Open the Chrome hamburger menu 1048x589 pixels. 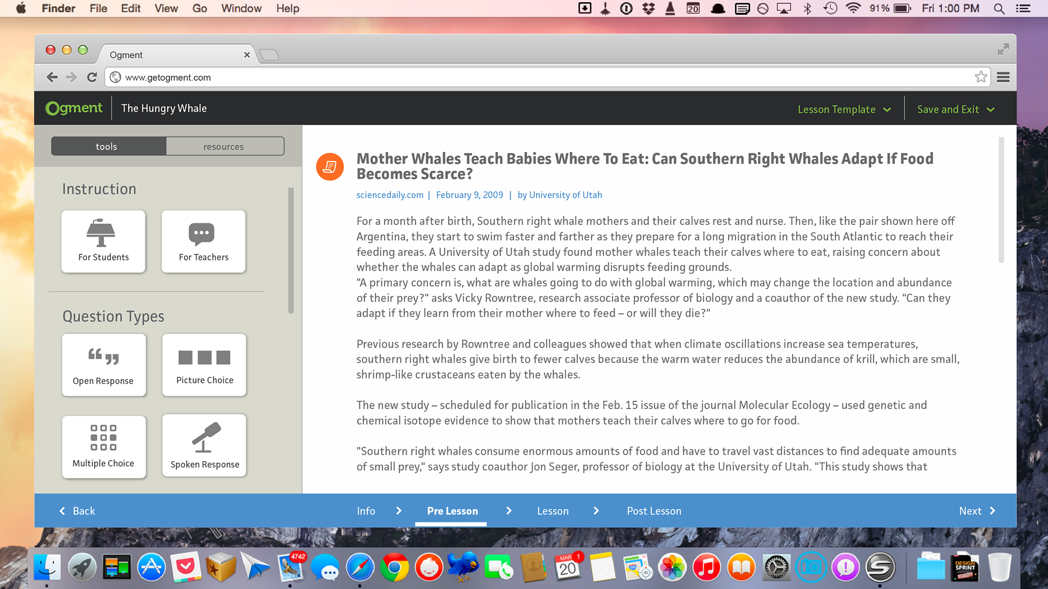click(1003, 77)
